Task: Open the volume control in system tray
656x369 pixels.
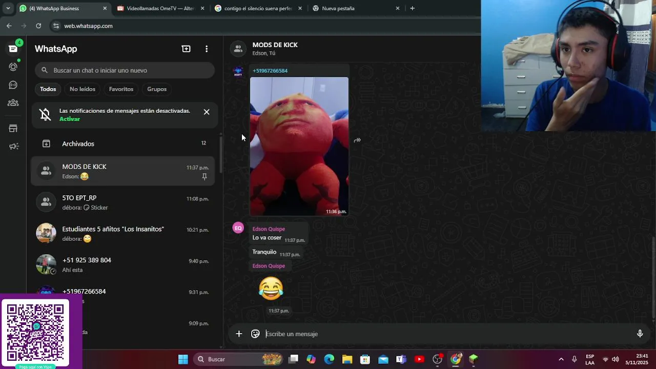Action: (x=615, y=359)
